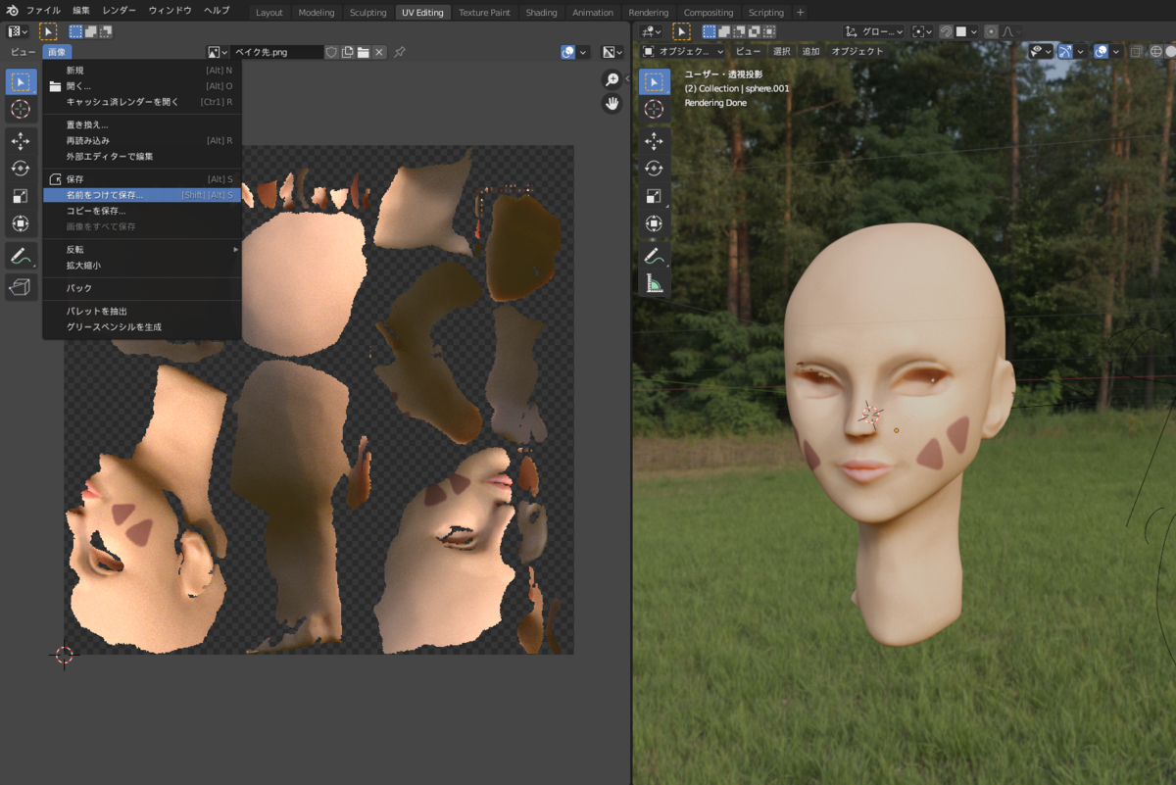Screen dimensions: 1176x785
Task: Open the 反転 submenu
Action: (142, 249)
